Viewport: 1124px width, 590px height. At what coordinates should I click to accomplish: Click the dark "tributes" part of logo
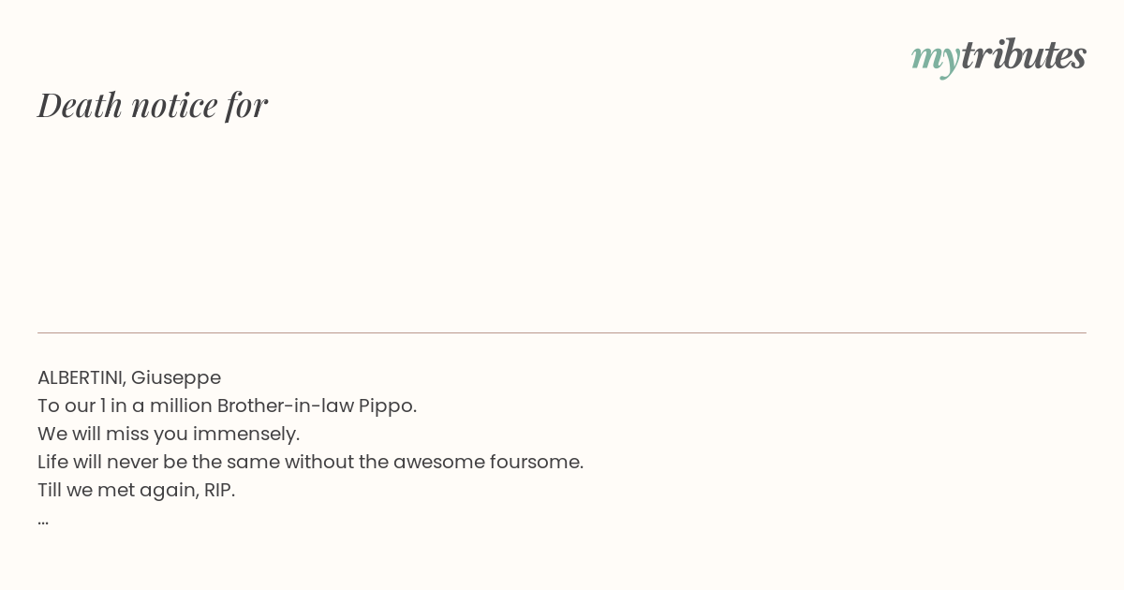point(1024,54)
